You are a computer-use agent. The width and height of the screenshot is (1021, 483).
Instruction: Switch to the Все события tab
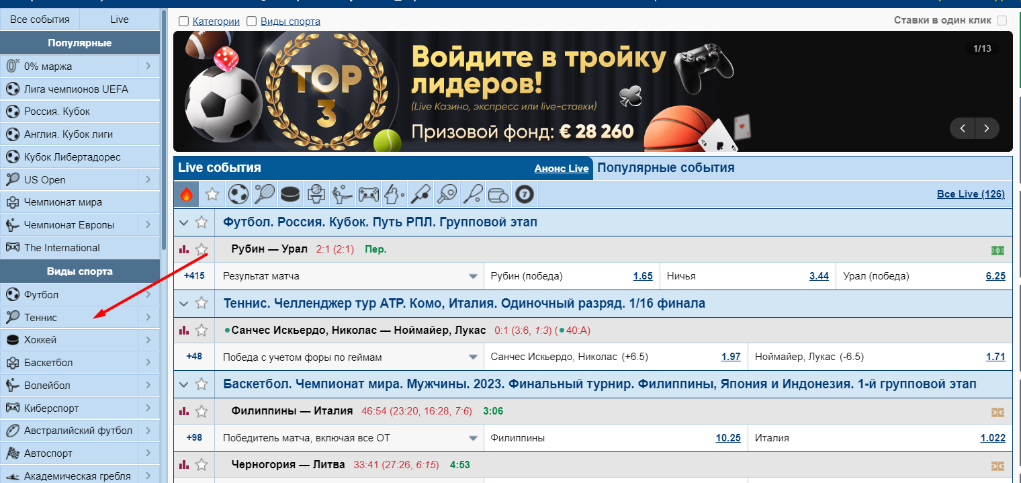tap(40, 19)
